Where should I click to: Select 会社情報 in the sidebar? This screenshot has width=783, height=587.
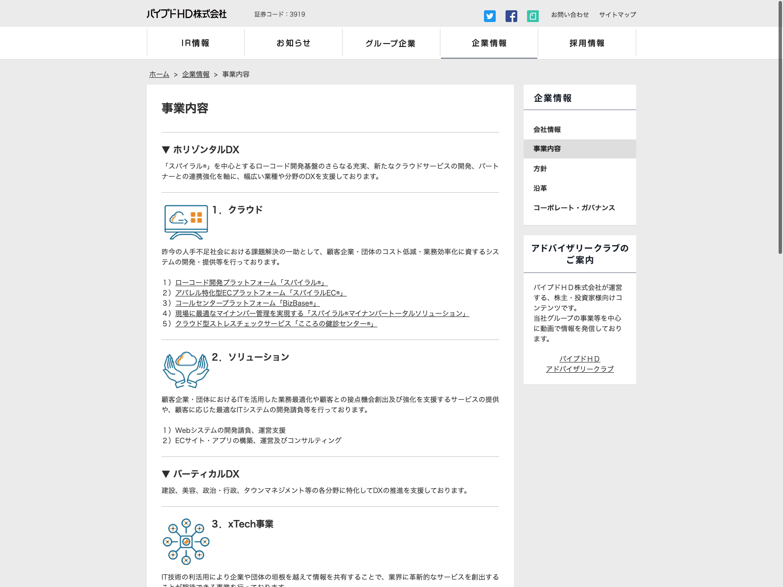coord(547,130)
